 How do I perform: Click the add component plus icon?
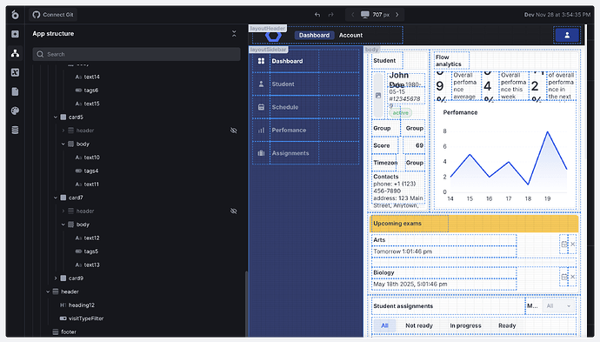pyautogui.click(x=15, y=34)
